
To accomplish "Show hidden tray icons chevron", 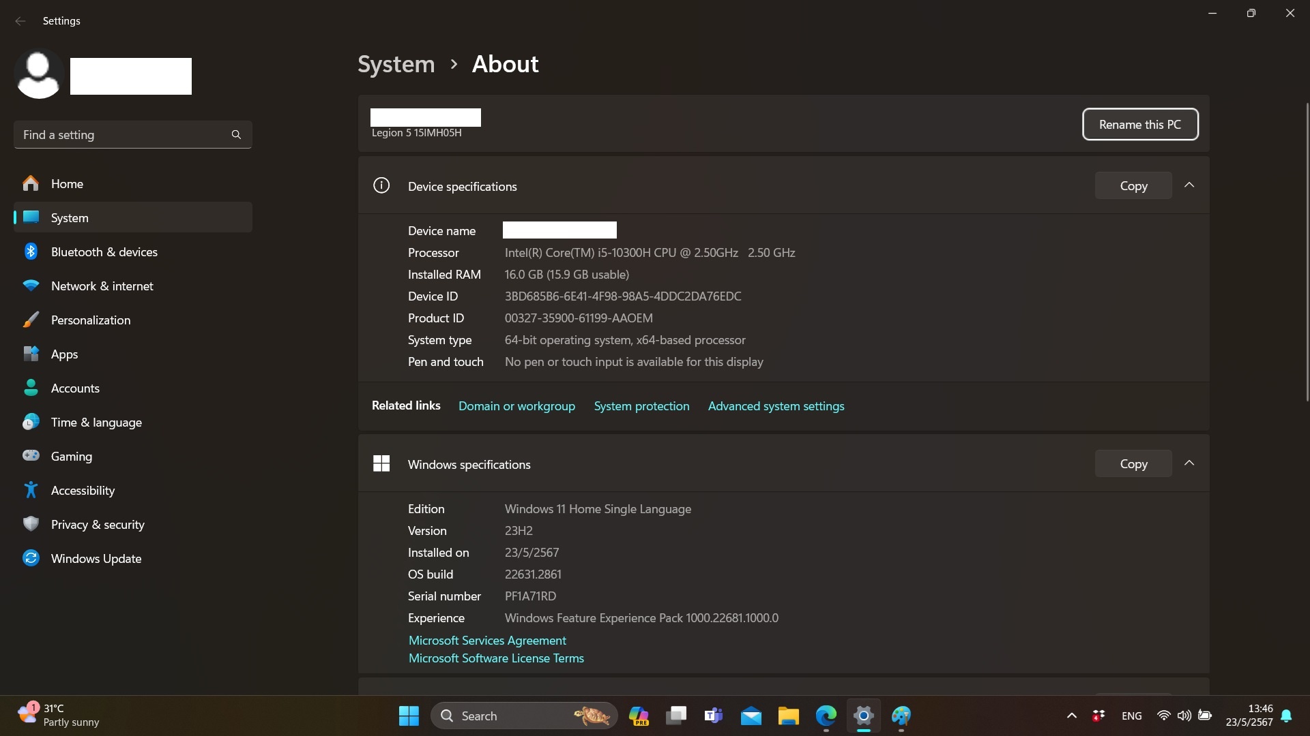I will pos(1072,716).
